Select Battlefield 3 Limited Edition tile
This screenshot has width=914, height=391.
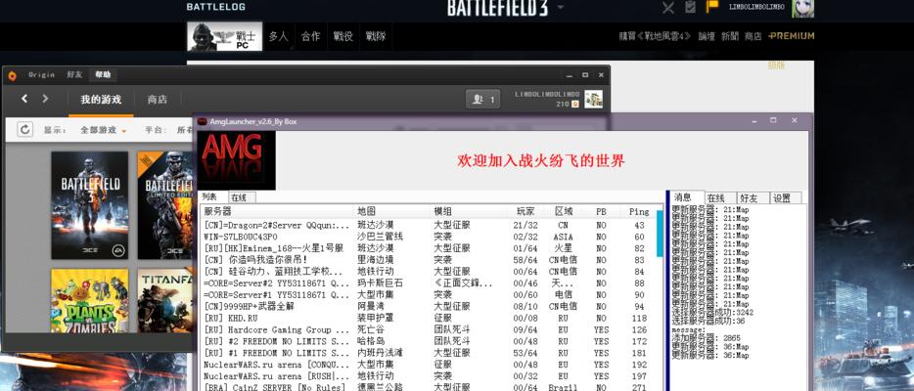(165, 205)
